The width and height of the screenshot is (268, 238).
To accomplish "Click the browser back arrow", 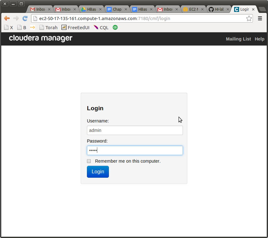I will 7,18.
